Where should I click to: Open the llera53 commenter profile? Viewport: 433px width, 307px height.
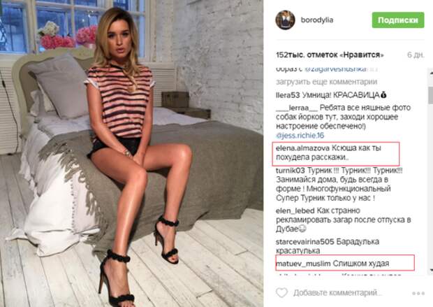pos(288,95)
